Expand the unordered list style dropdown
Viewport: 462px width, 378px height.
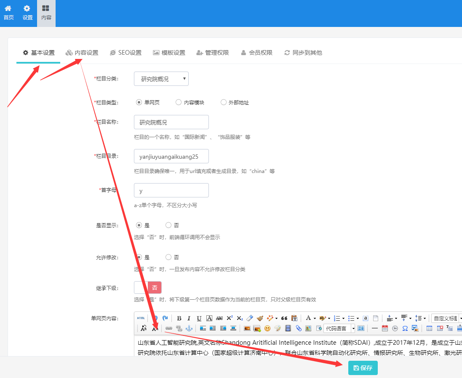pos(358,319)
